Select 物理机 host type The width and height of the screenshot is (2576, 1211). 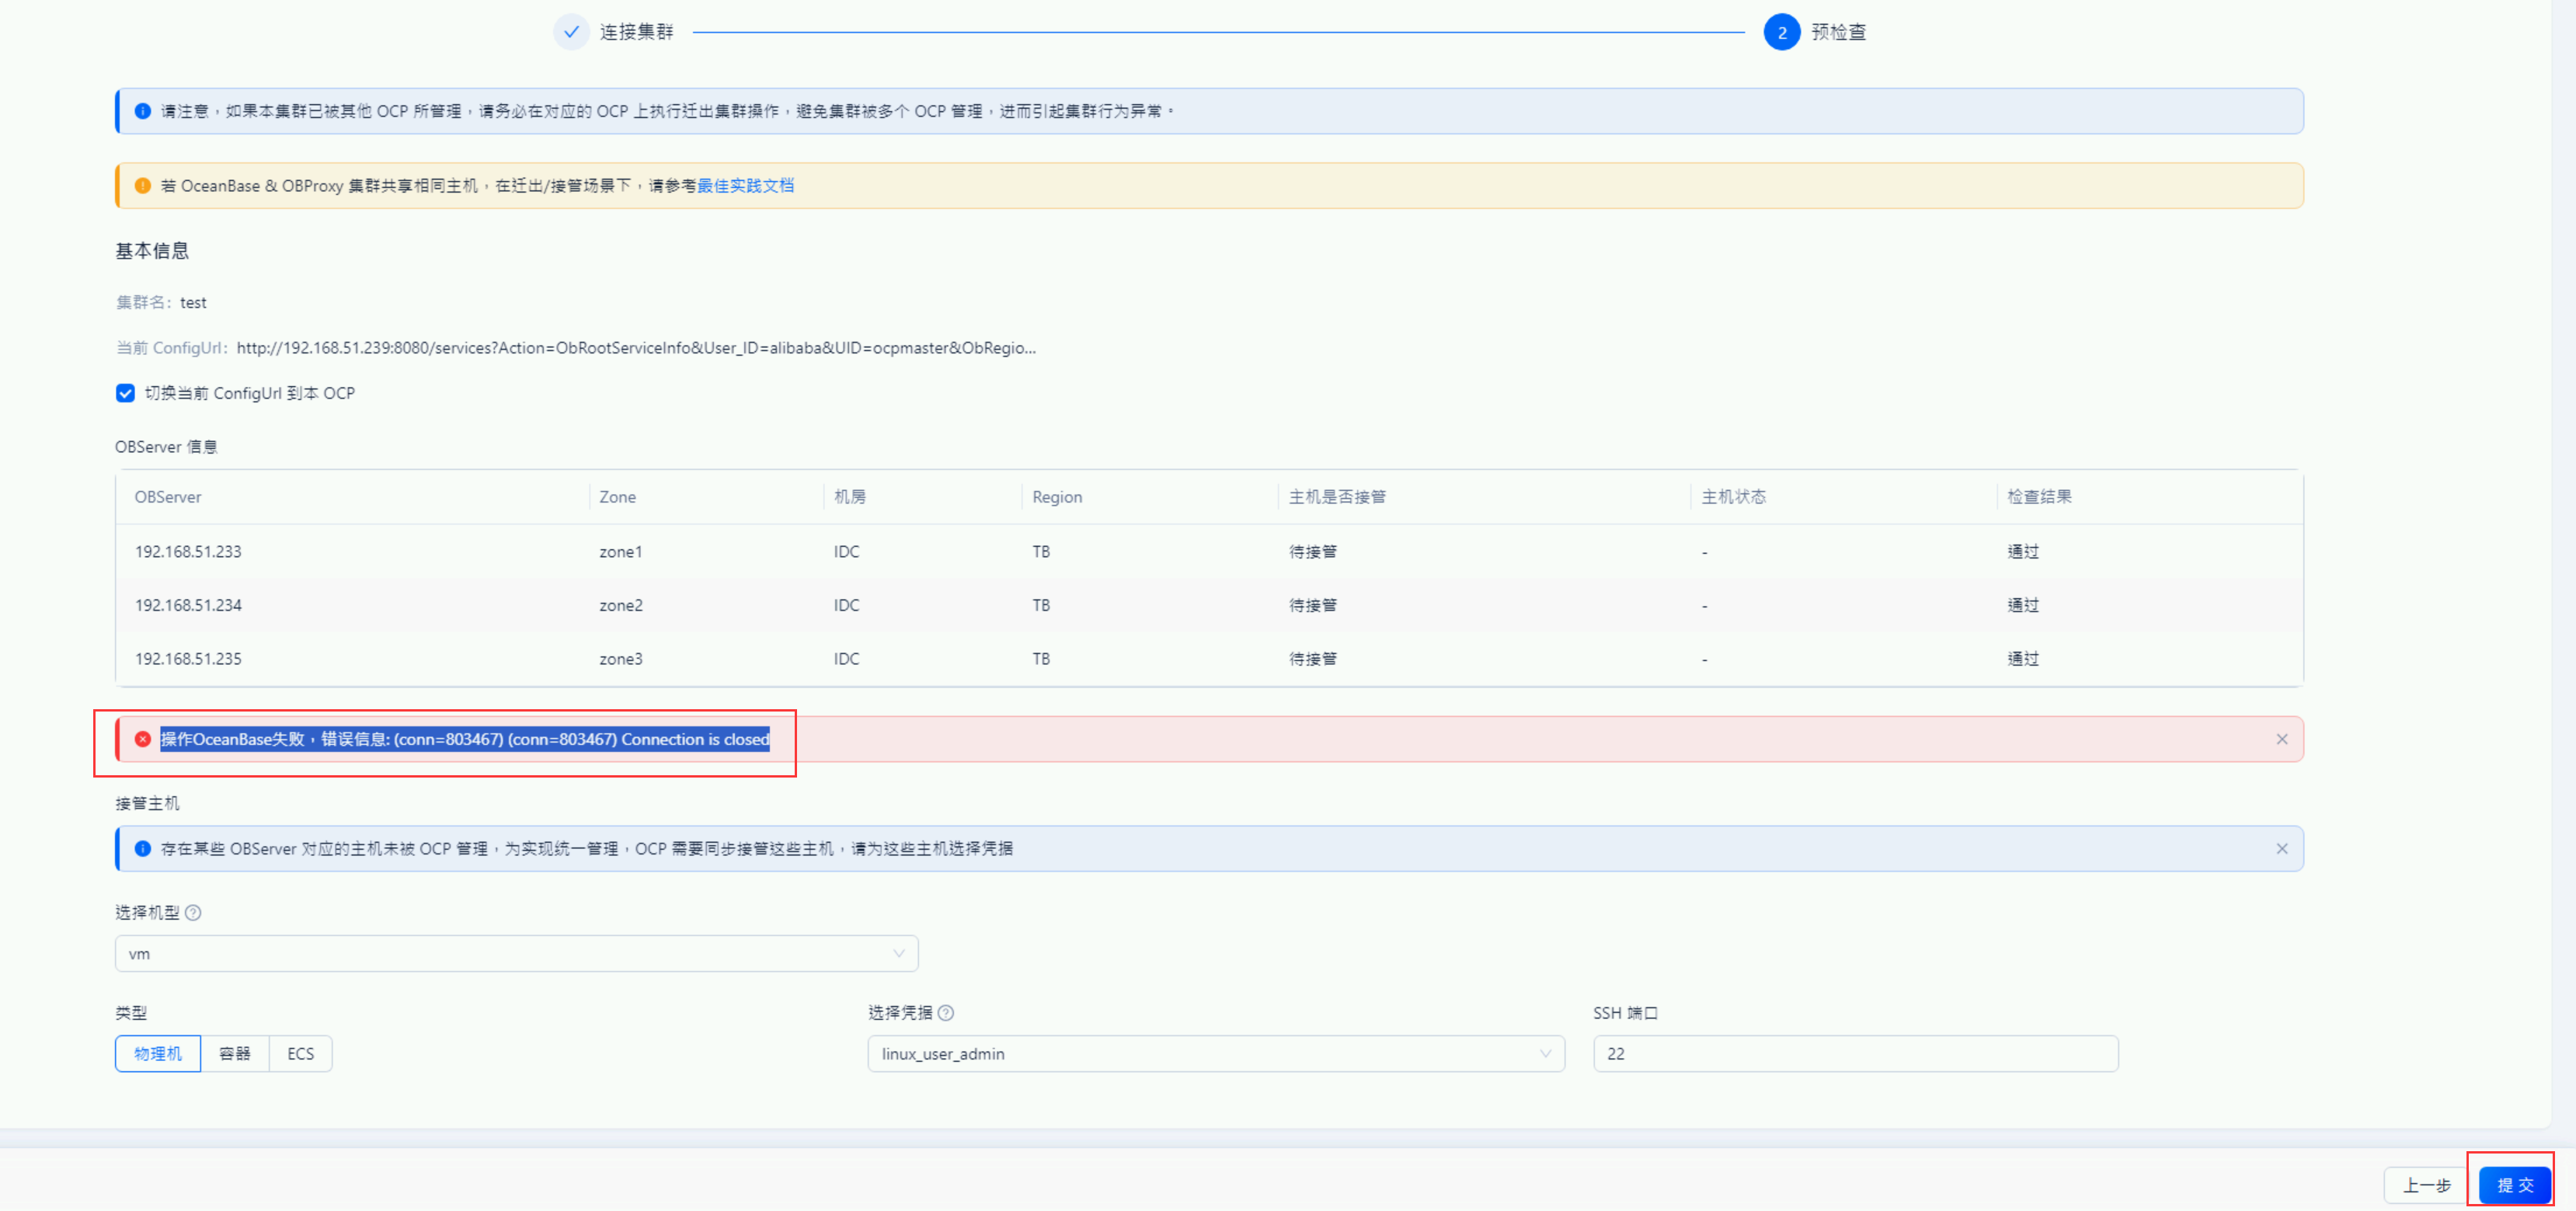click(x=158, y=1053)
